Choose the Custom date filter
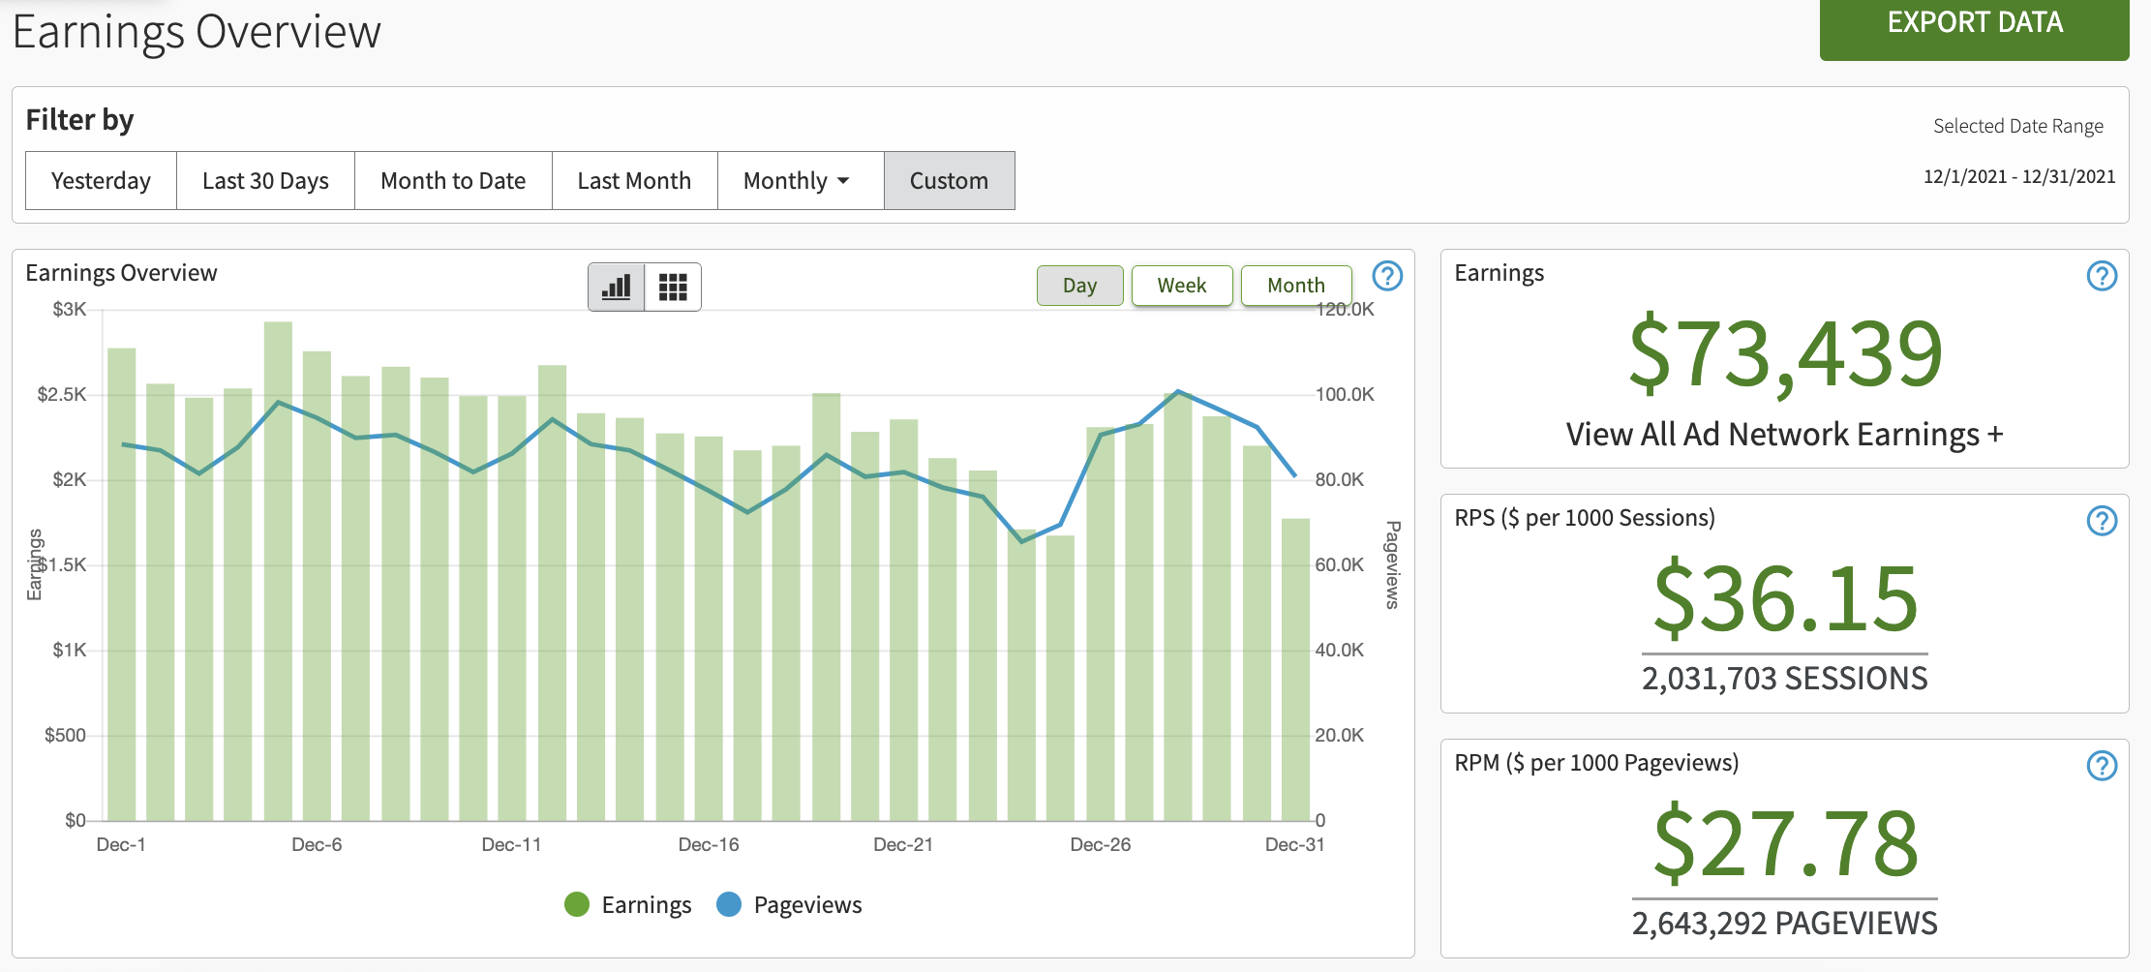 coord(949,181)
